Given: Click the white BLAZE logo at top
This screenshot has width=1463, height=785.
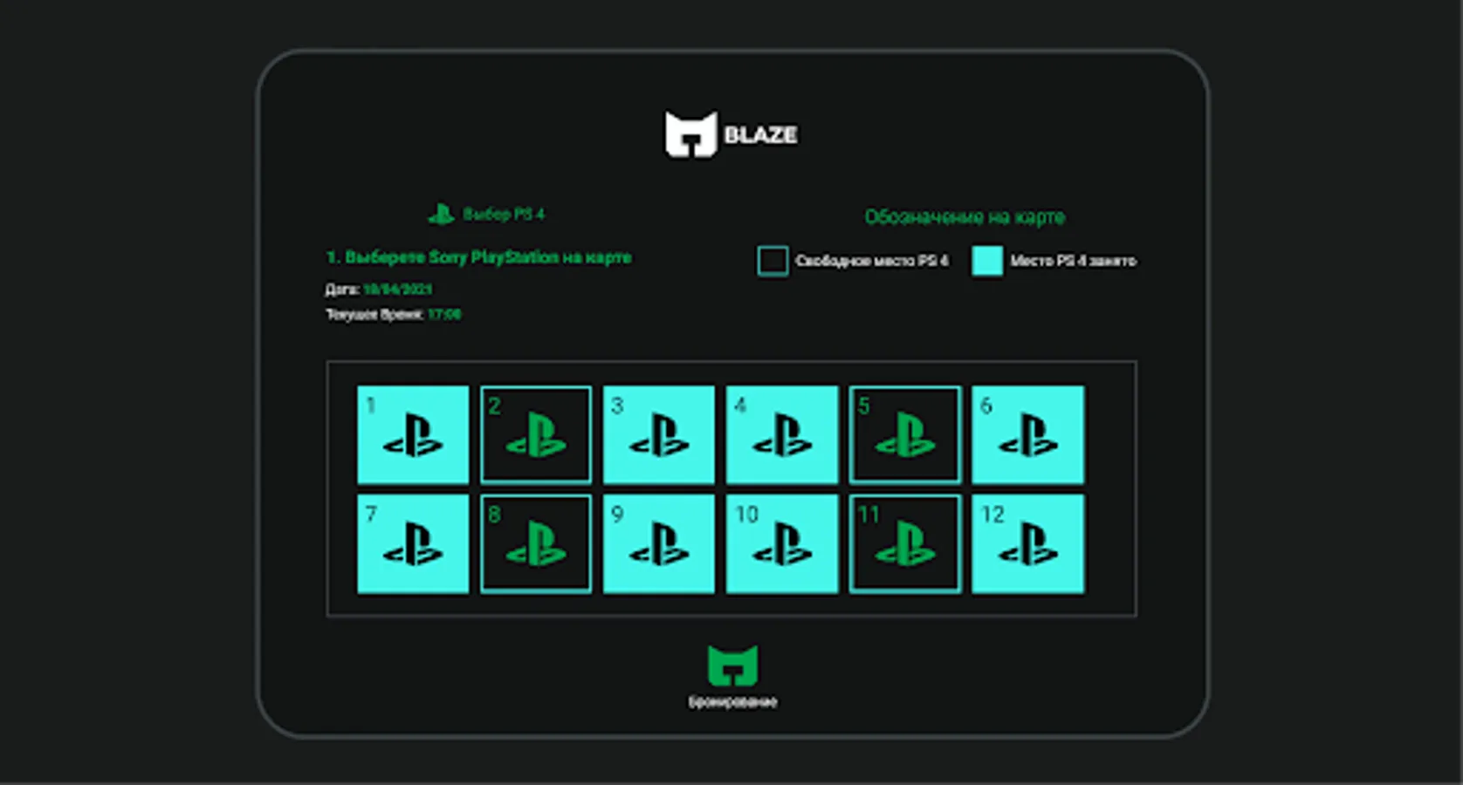Looking at the screenshot, I should 731,134.
